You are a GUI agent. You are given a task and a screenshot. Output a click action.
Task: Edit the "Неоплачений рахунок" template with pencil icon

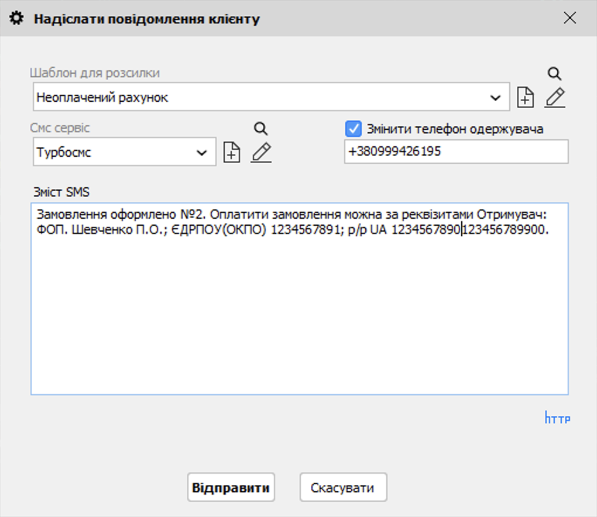[554, 97]
